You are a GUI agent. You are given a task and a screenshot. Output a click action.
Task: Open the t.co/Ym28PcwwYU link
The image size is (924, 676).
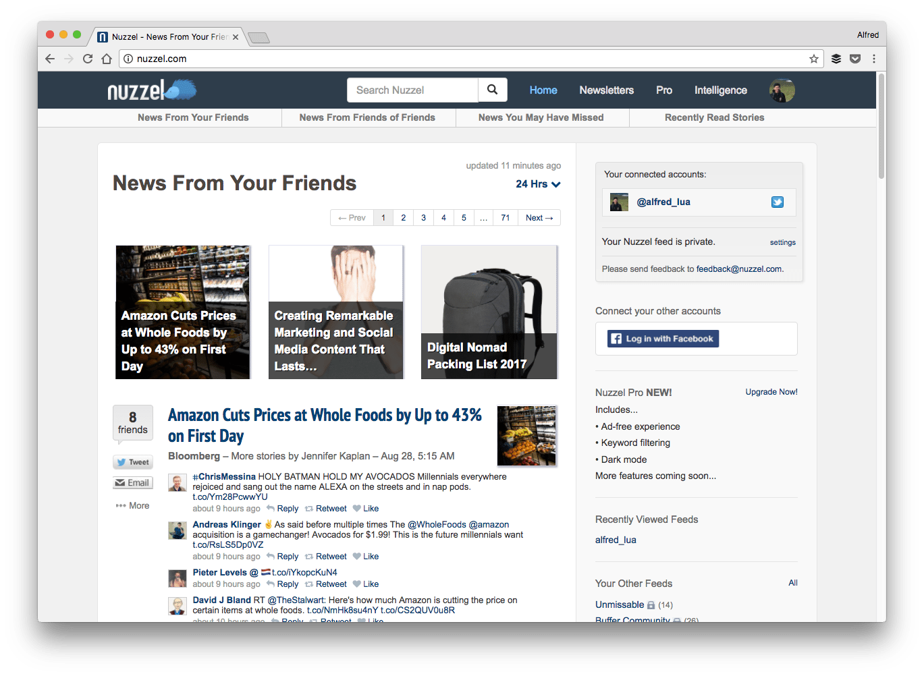230,497
